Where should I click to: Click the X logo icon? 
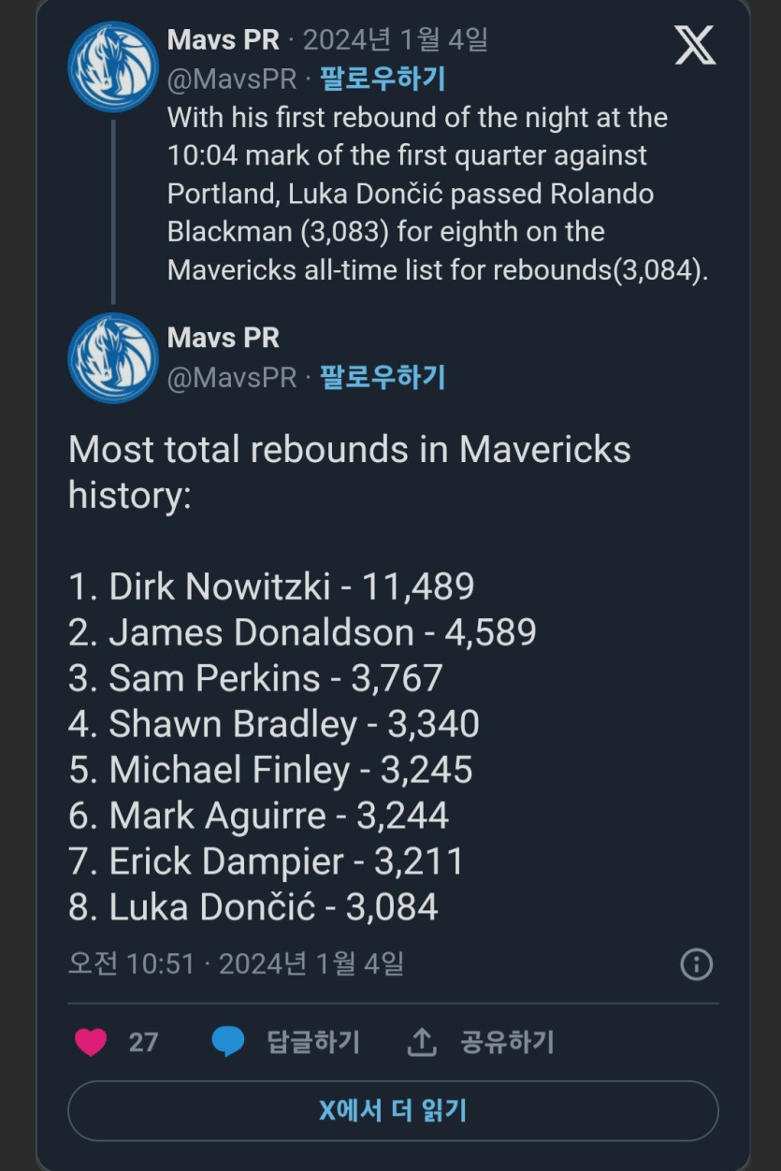coord(695,45)
